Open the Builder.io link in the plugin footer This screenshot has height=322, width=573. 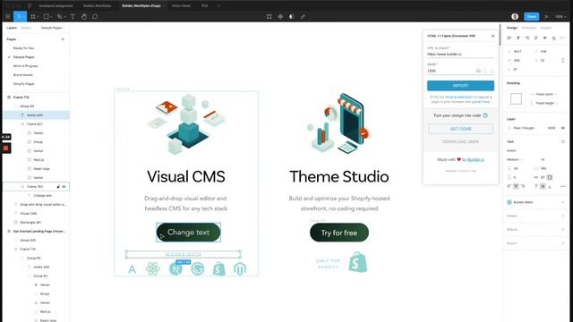475,159
